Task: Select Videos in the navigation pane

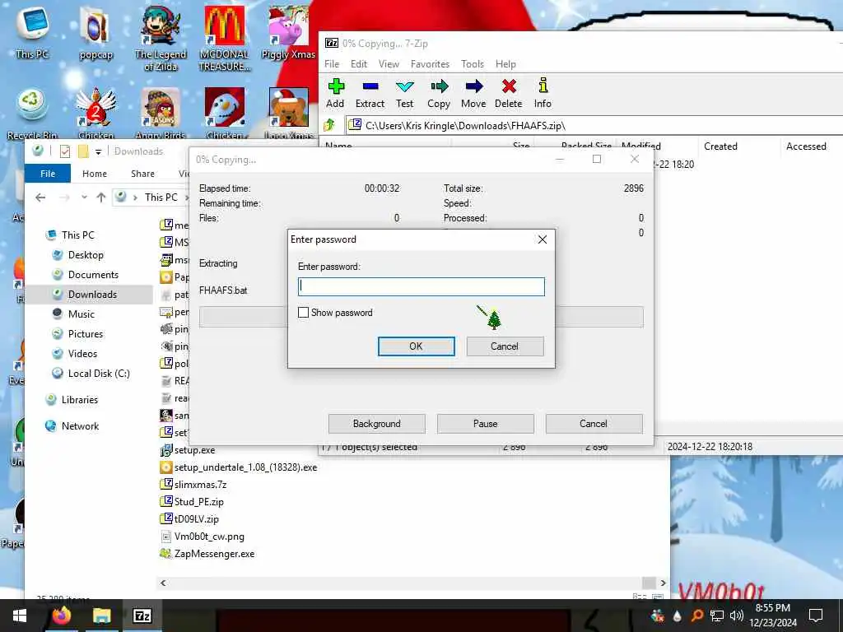Action: (x=82, y=354)
